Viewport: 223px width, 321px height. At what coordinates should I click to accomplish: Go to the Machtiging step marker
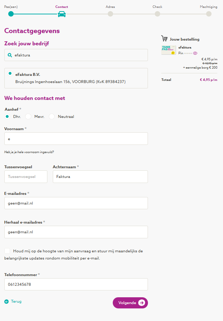coord(209,14)
